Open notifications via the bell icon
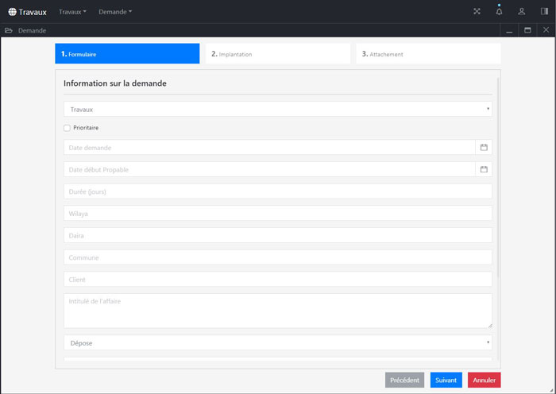The height and width of the screenshot is (394, 556). (499, 12)
